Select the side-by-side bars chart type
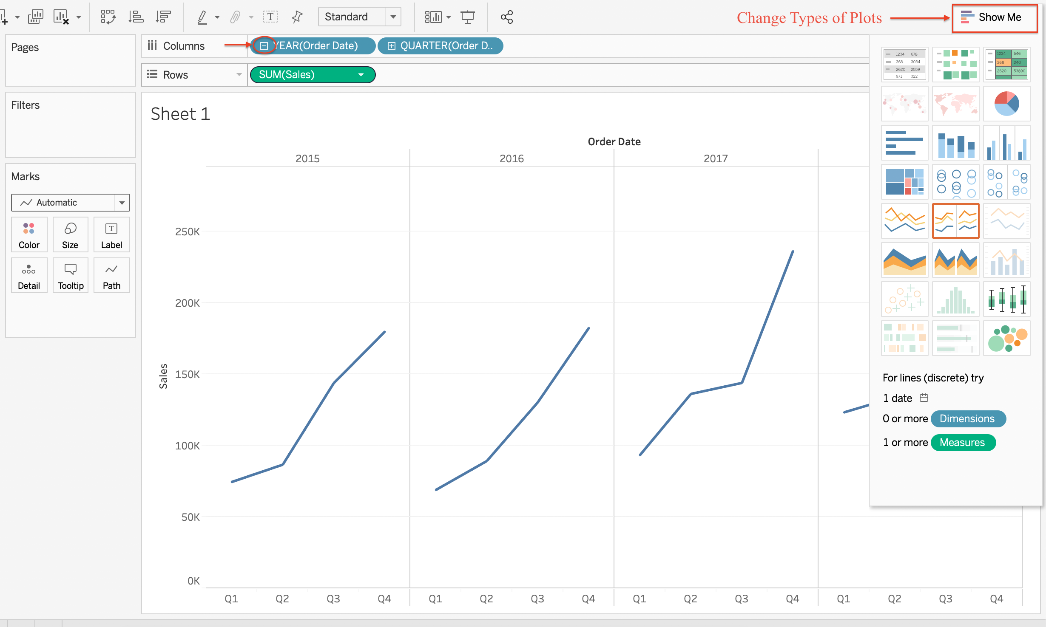 point(1007,143)
